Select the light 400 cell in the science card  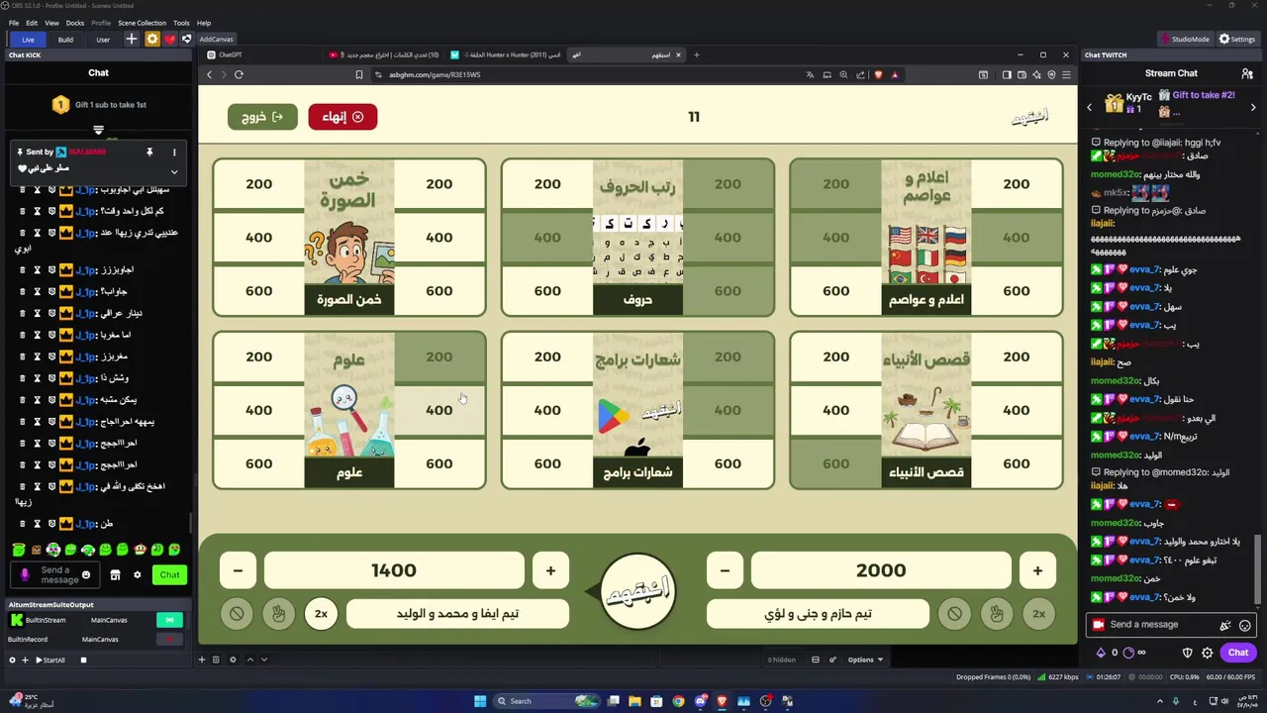[439, 410]
